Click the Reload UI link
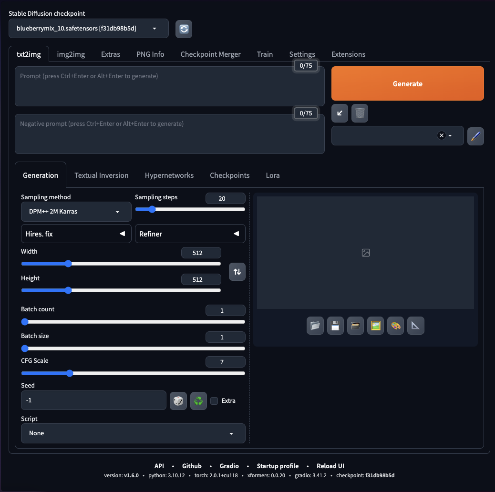This screenshot has height=492, width=495. click(x=330, y=466)
